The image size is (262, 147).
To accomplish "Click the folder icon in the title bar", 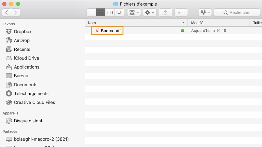I will pos(116,4).
